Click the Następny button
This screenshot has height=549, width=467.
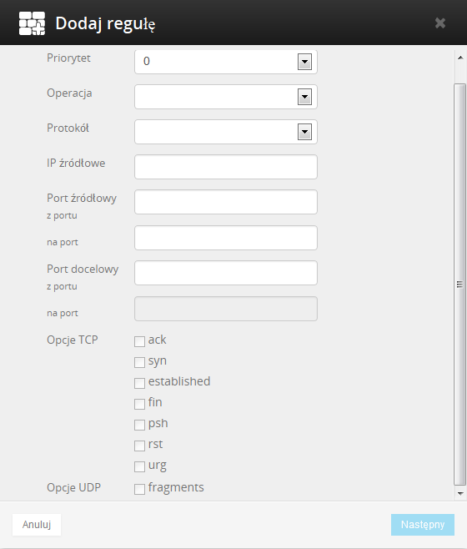(423, 525)
